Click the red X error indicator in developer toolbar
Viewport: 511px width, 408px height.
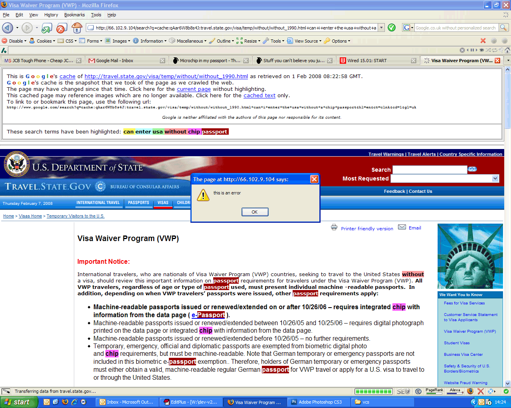[x=483, y=41]
